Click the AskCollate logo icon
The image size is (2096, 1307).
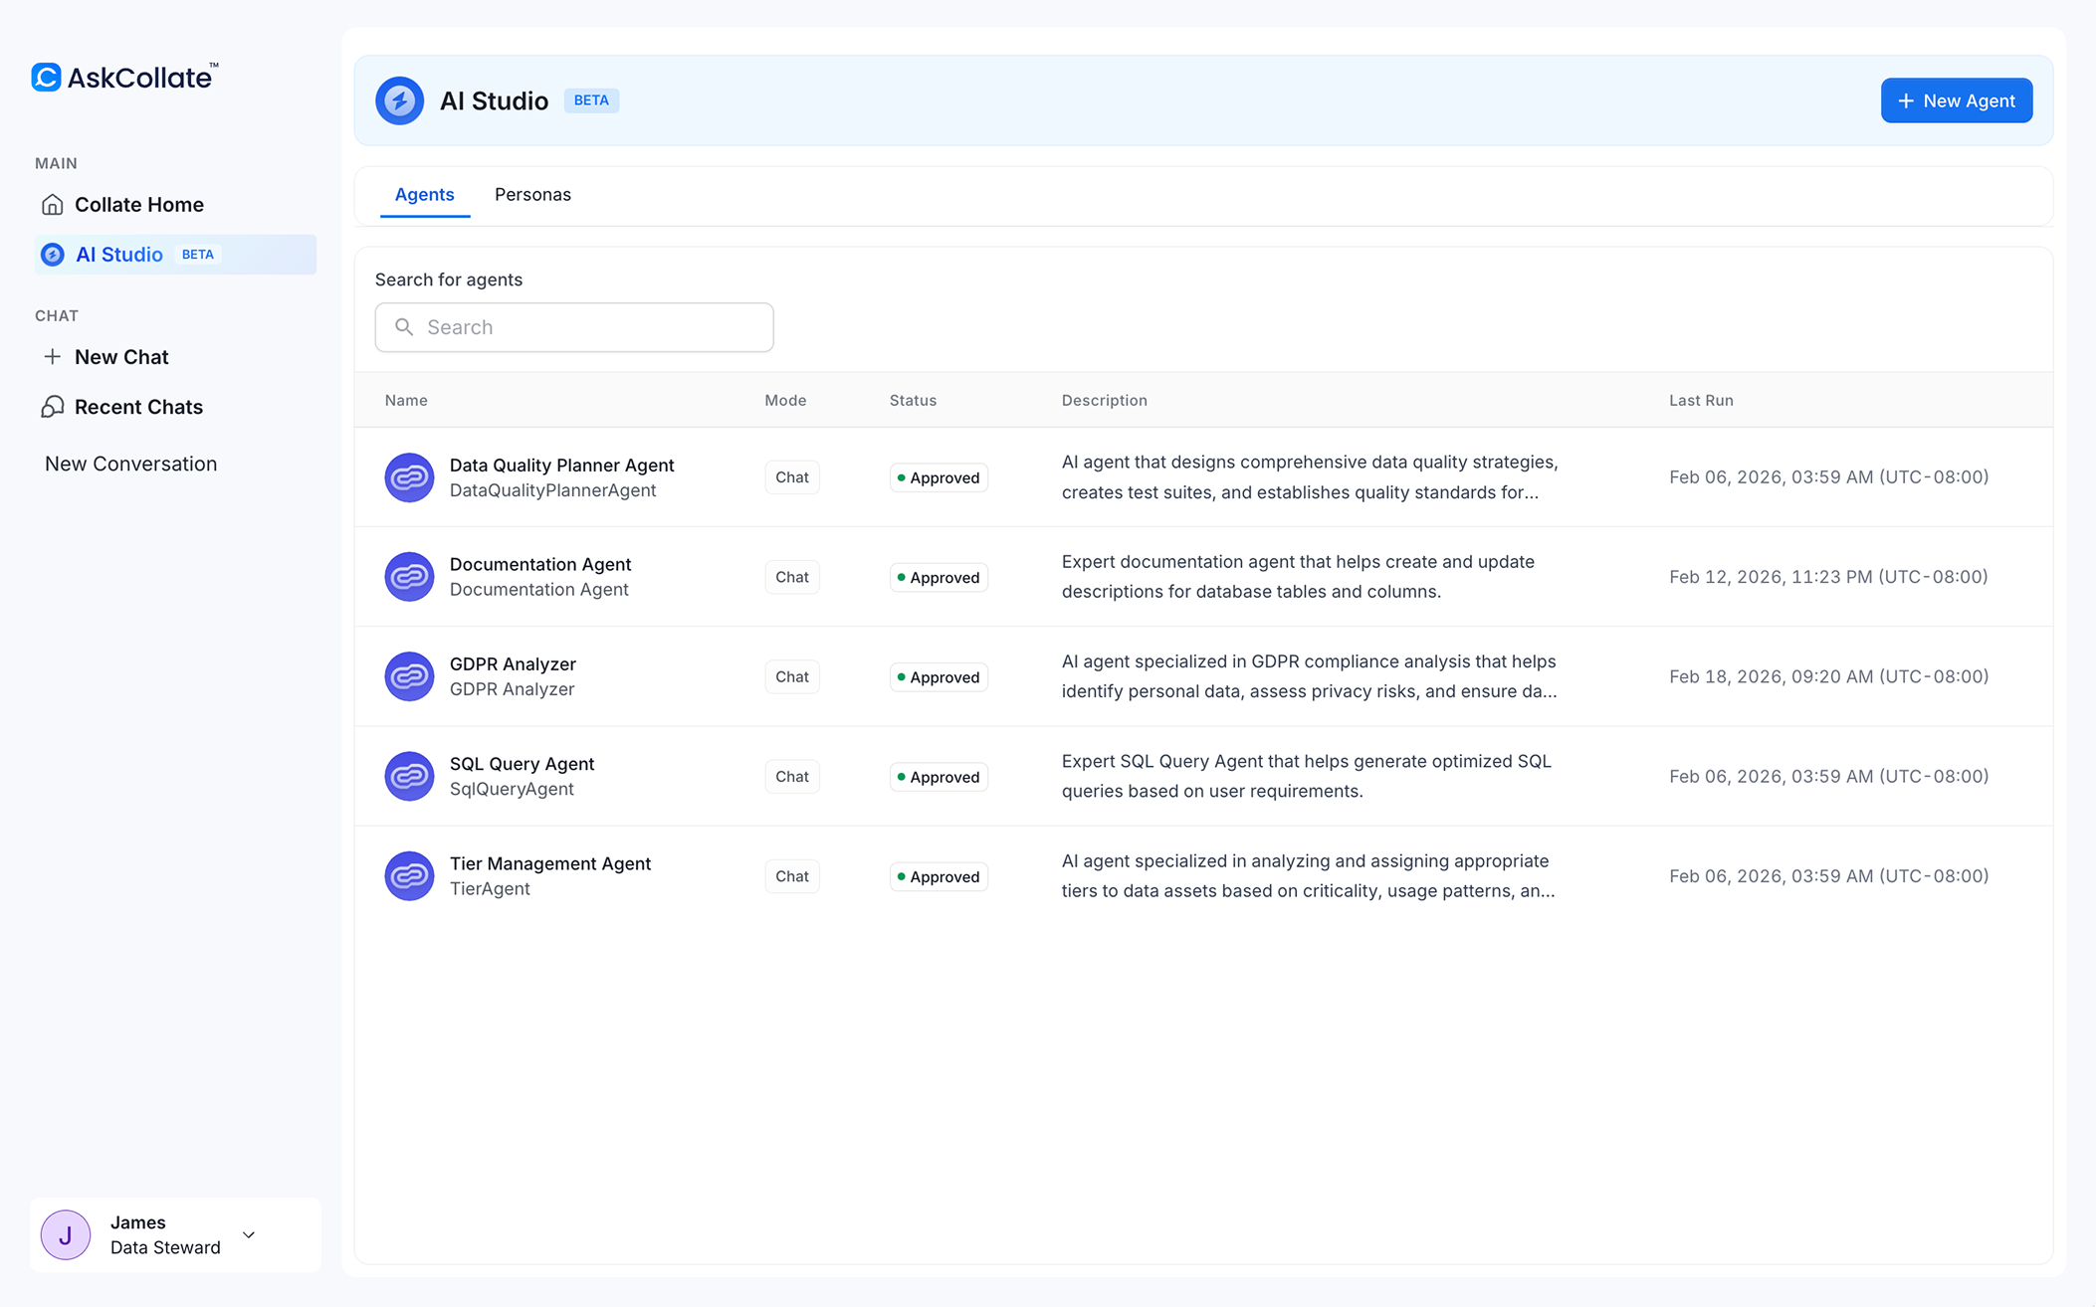(x=46, y=78)
